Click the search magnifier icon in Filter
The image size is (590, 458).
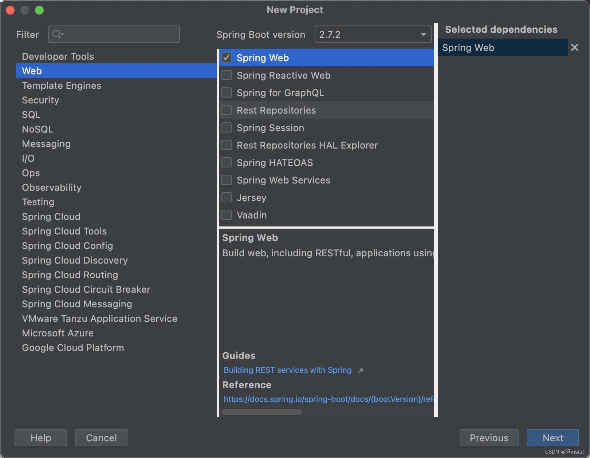(x=58, y=34)
